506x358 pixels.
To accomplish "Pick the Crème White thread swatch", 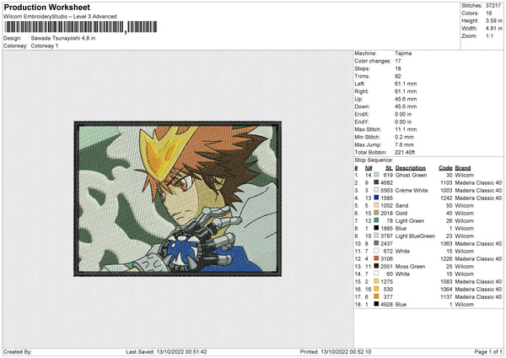I will (x=376, y=190).
